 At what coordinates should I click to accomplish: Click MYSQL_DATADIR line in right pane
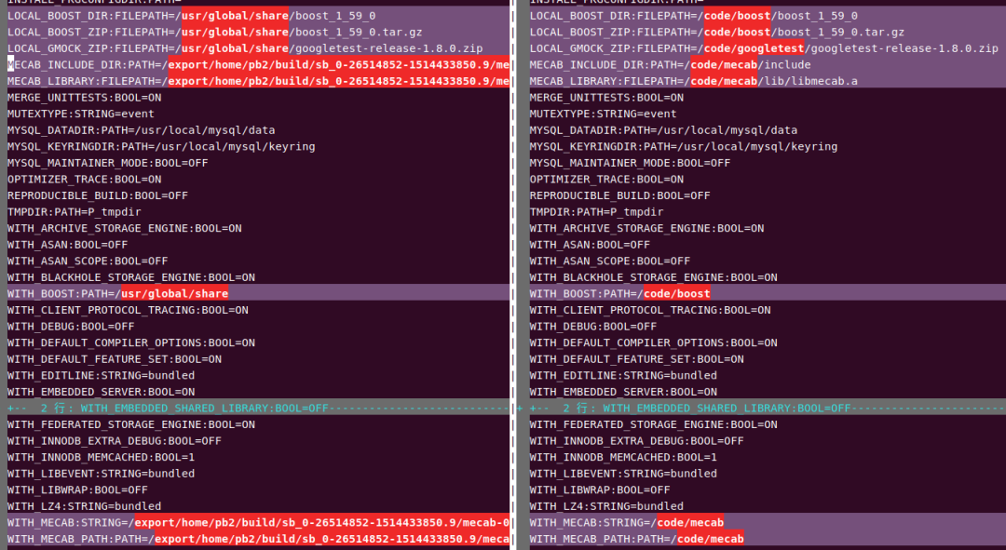coord(663,130)
